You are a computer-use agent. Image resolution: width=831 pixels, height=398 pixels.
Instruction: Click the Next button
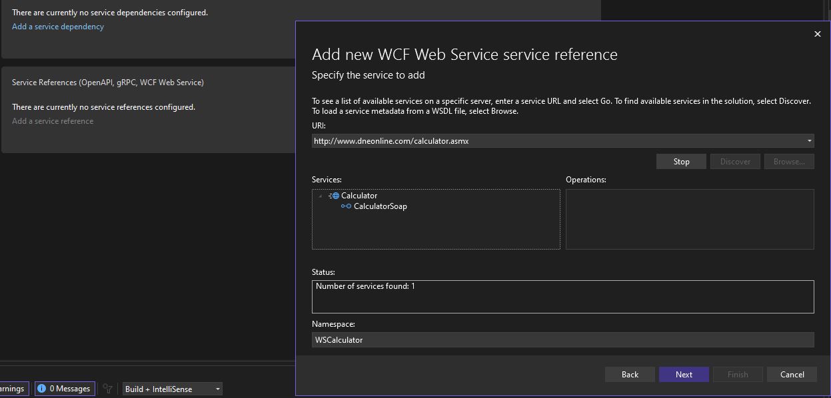tap(684, 374)
